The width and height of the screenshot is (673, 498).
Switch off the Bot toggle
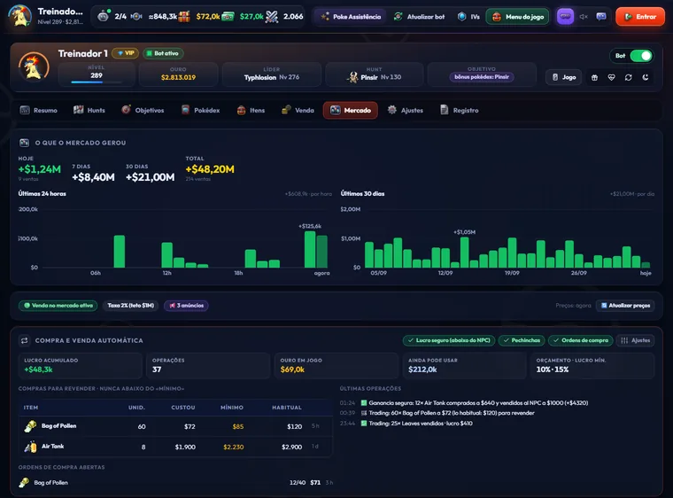641,56
